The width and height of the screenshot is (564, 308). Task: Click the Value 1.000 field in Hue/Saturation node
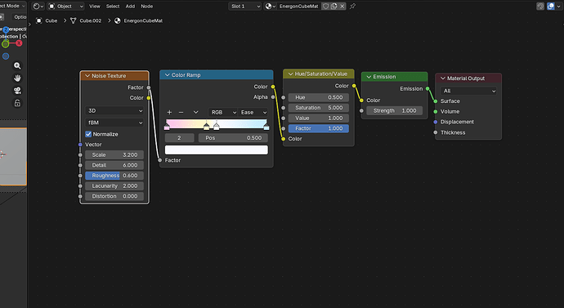tap(318, 118)
